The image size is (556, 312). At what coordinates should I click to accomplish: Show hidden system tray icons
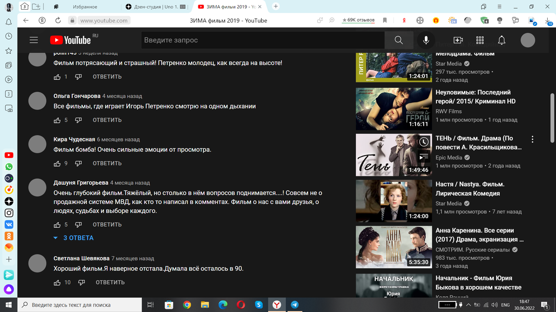point(468,305)
